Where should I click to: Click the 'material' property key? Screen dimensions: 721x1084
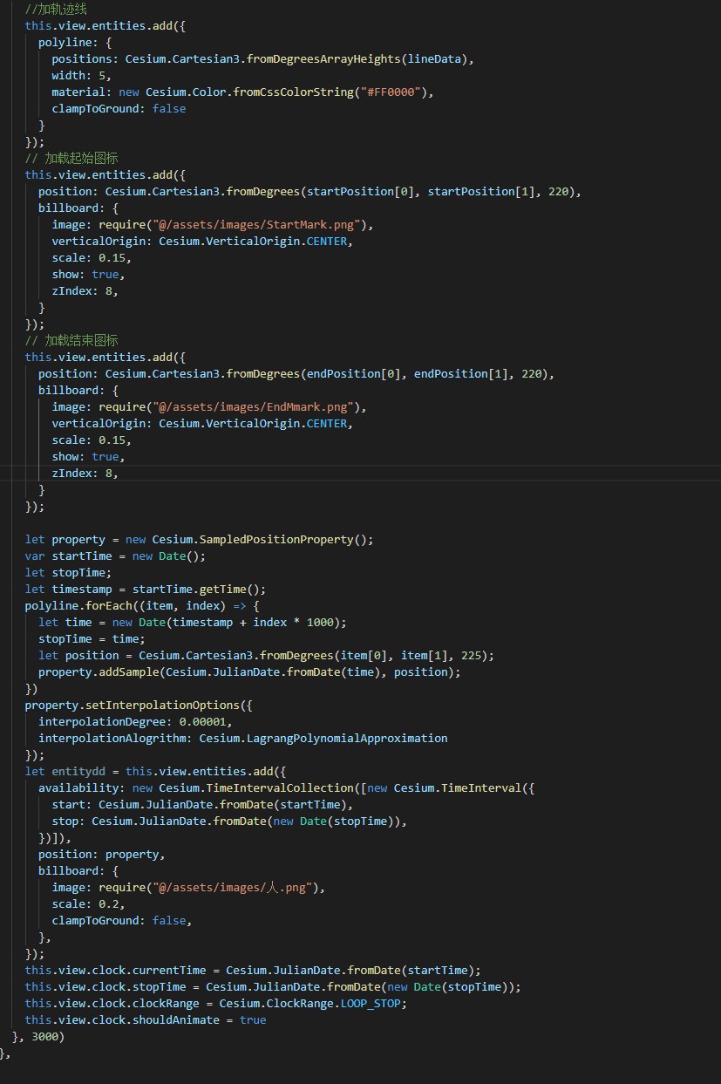tap(78, 92)
